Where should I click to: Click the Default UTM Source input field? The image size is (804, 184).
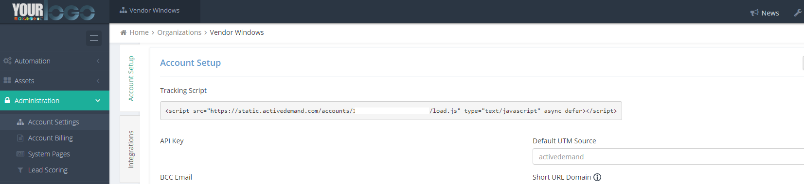[x=668, y=157]
